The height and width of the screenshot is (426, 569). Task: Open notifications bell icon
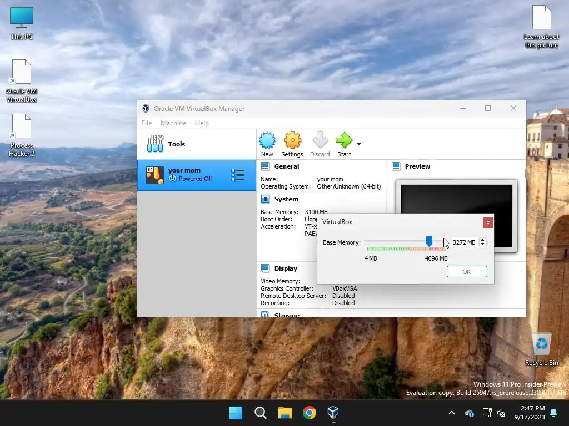pyautogui.click(x=554, y=413)
